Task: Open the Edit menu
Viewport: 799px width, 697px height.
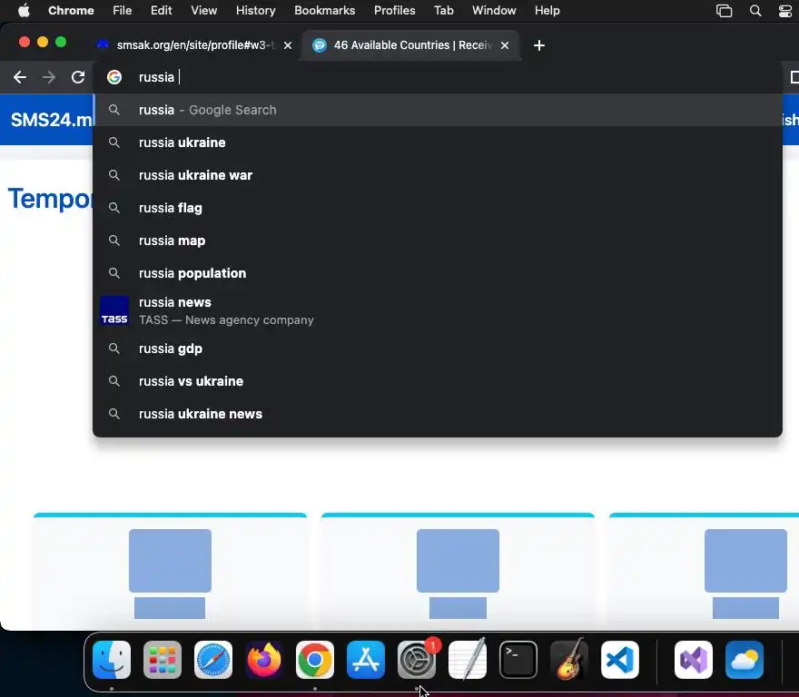Action: [161, 11]
